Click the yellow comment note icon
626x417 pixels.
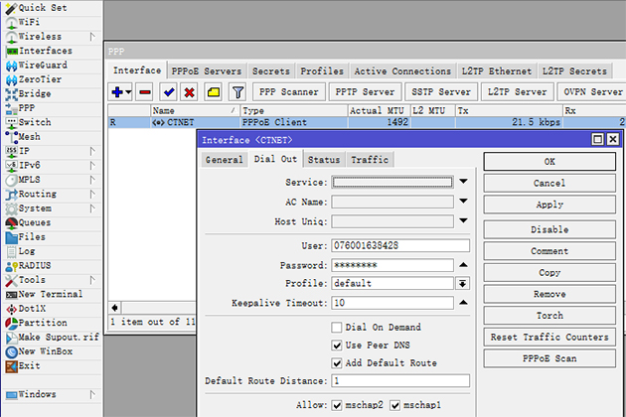tap(214, 92)
